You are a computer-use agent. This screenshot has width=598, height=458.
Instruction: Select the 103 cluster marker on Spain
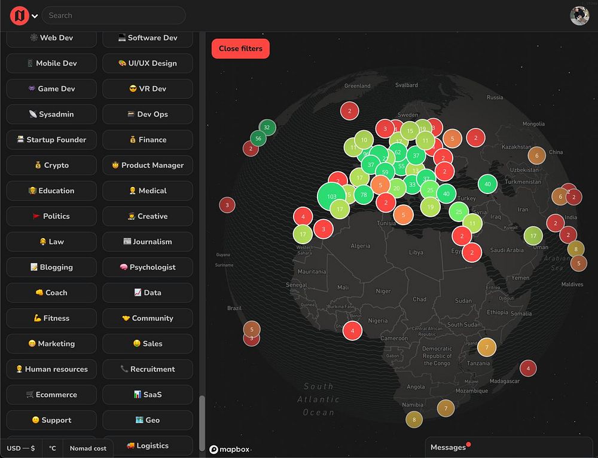[331, 196]
